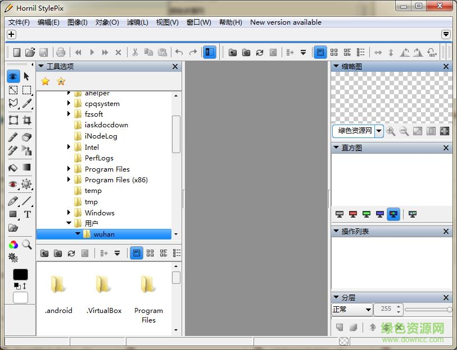The image size is (457, 350).
Task: Select the Text tool
Action: click(x=27, y=214)
